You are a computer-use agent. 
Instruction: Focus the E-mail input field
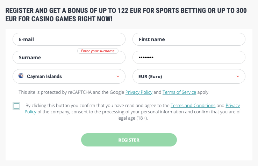coord(69,39)
